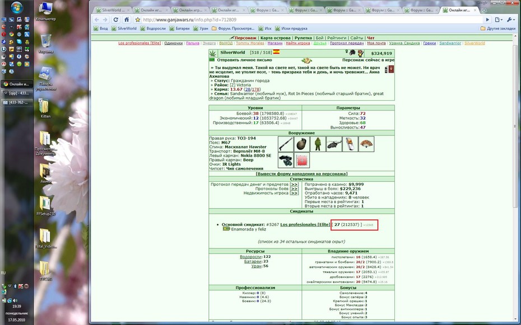
Task: Open 'Другие закладки' bookmarks folder
Action: [497, 29]
